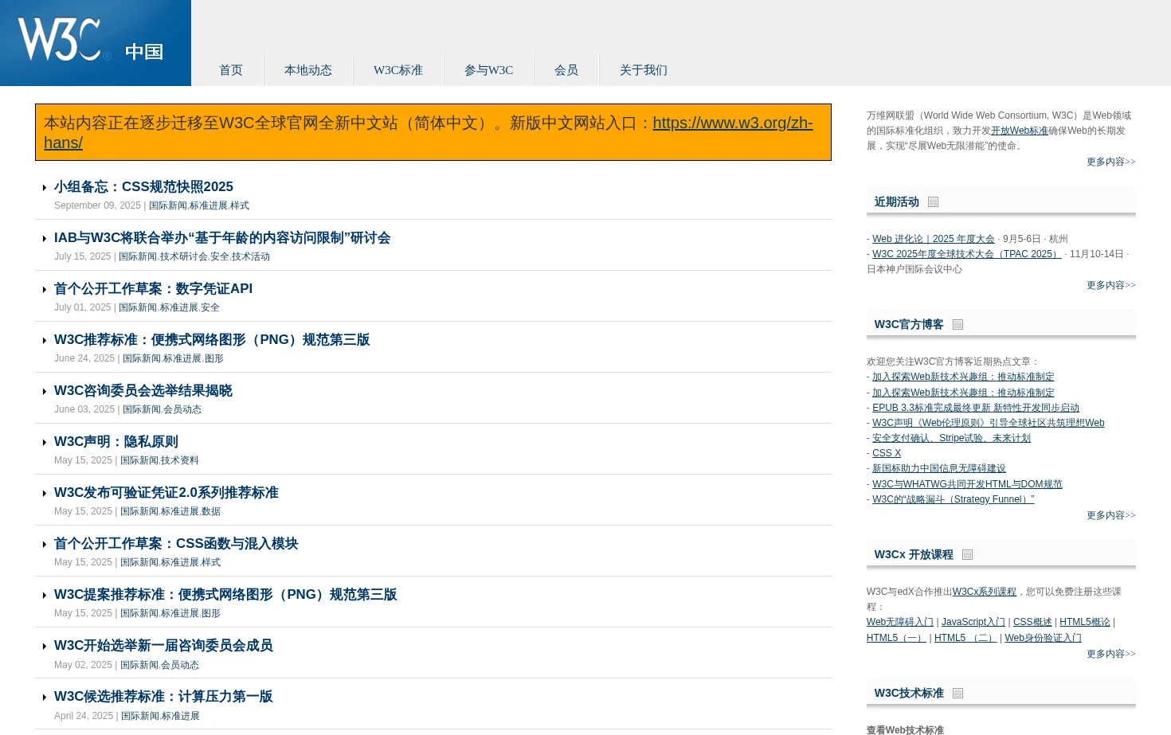Open the 关于我们 navigation item

coord(644,70)
